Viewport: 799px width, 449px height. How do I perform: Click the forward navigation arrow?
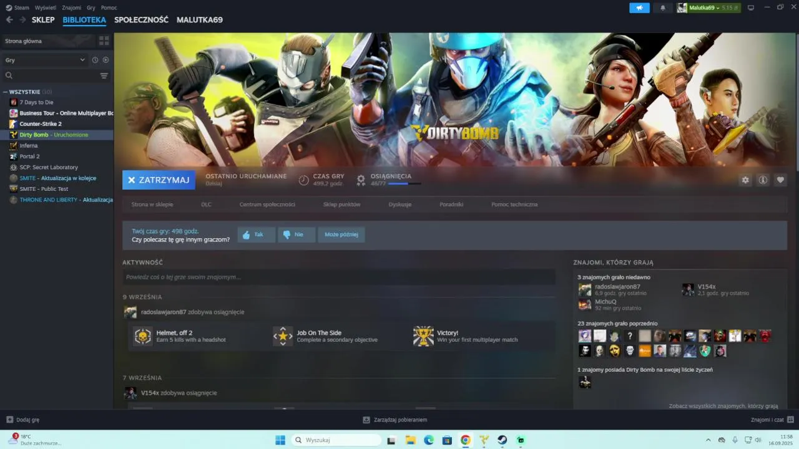[22, 20]
